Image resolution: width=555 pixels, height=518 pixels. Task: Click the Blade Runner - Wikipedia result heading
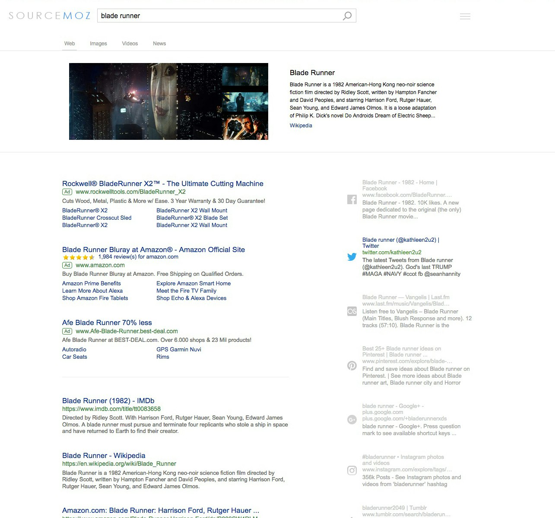104,455
